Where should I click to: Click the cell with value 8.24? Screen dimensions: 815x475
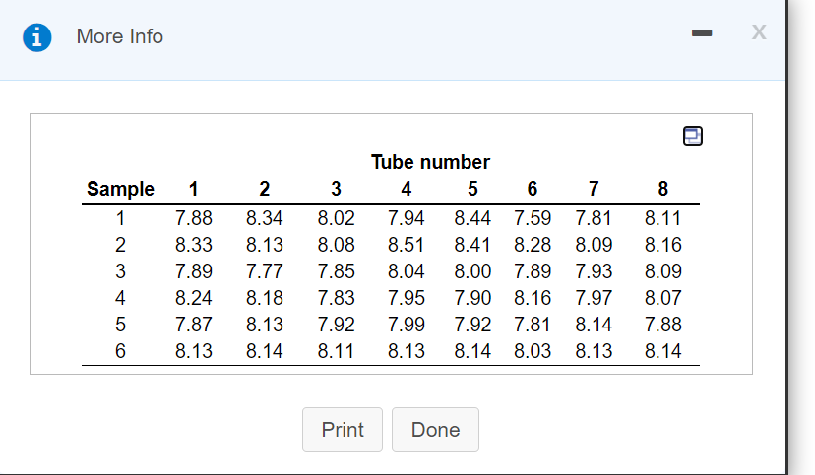pos(193,298)
